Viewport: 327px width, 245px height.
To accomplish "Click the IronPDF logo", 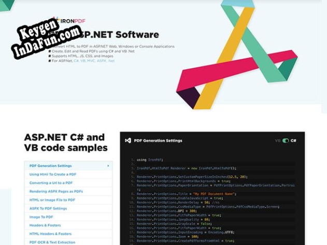I will tap(69, 21).
